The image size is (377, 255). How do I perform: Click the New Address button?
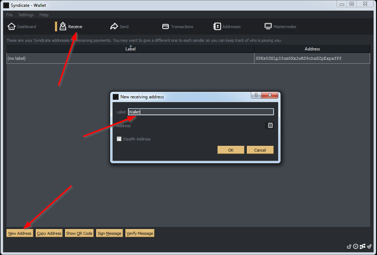[20, 233]
